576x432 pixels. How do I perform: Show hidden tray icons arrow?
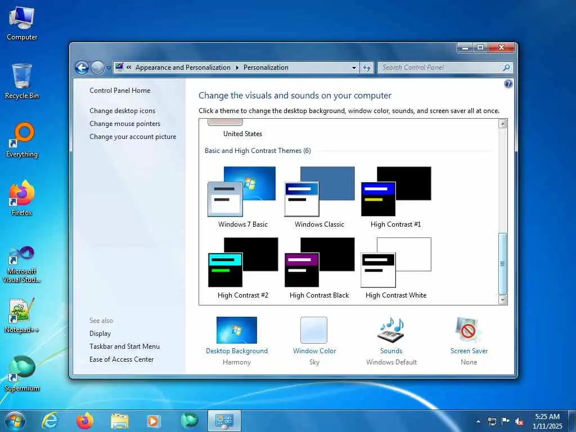click(x=478, y=421)
